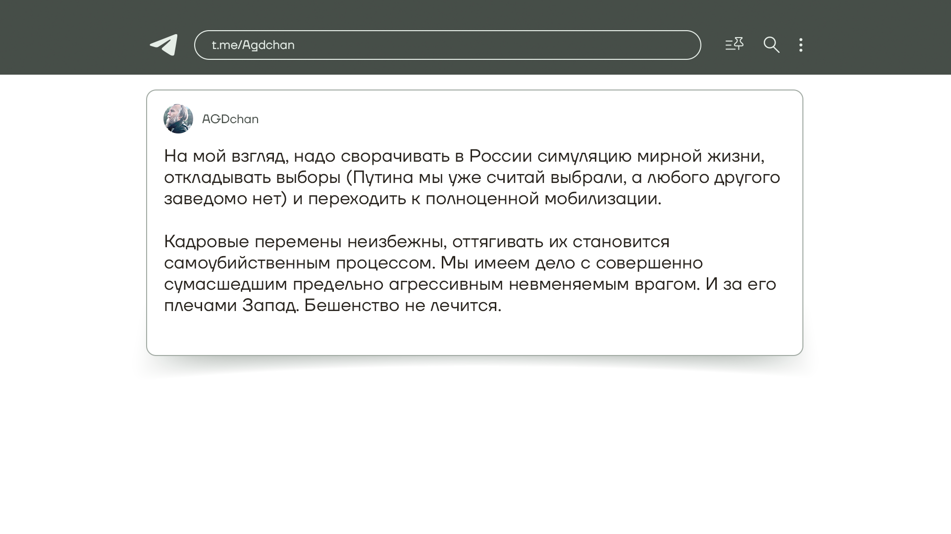Viewport: 951px width, 534px height.
Task: Open the pinned messages list icon
Action: [x=734, y=44]
